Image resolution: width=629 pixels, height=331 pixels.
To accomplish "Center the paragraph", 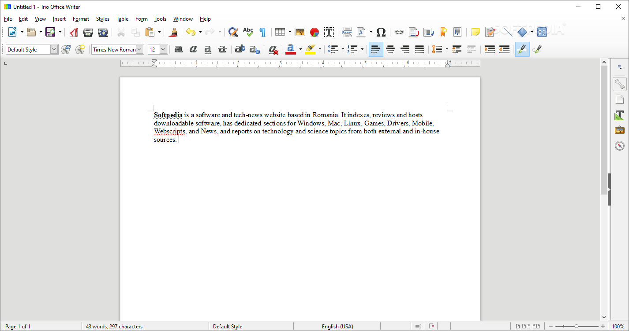I will [x=390, y=49].
